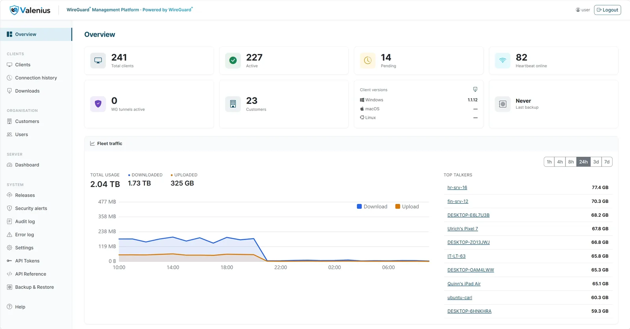This screenshot has width=630, height=329.
Task: Open the DESKTOP-OAM4LWW link
Action: (x=471, y=270)
